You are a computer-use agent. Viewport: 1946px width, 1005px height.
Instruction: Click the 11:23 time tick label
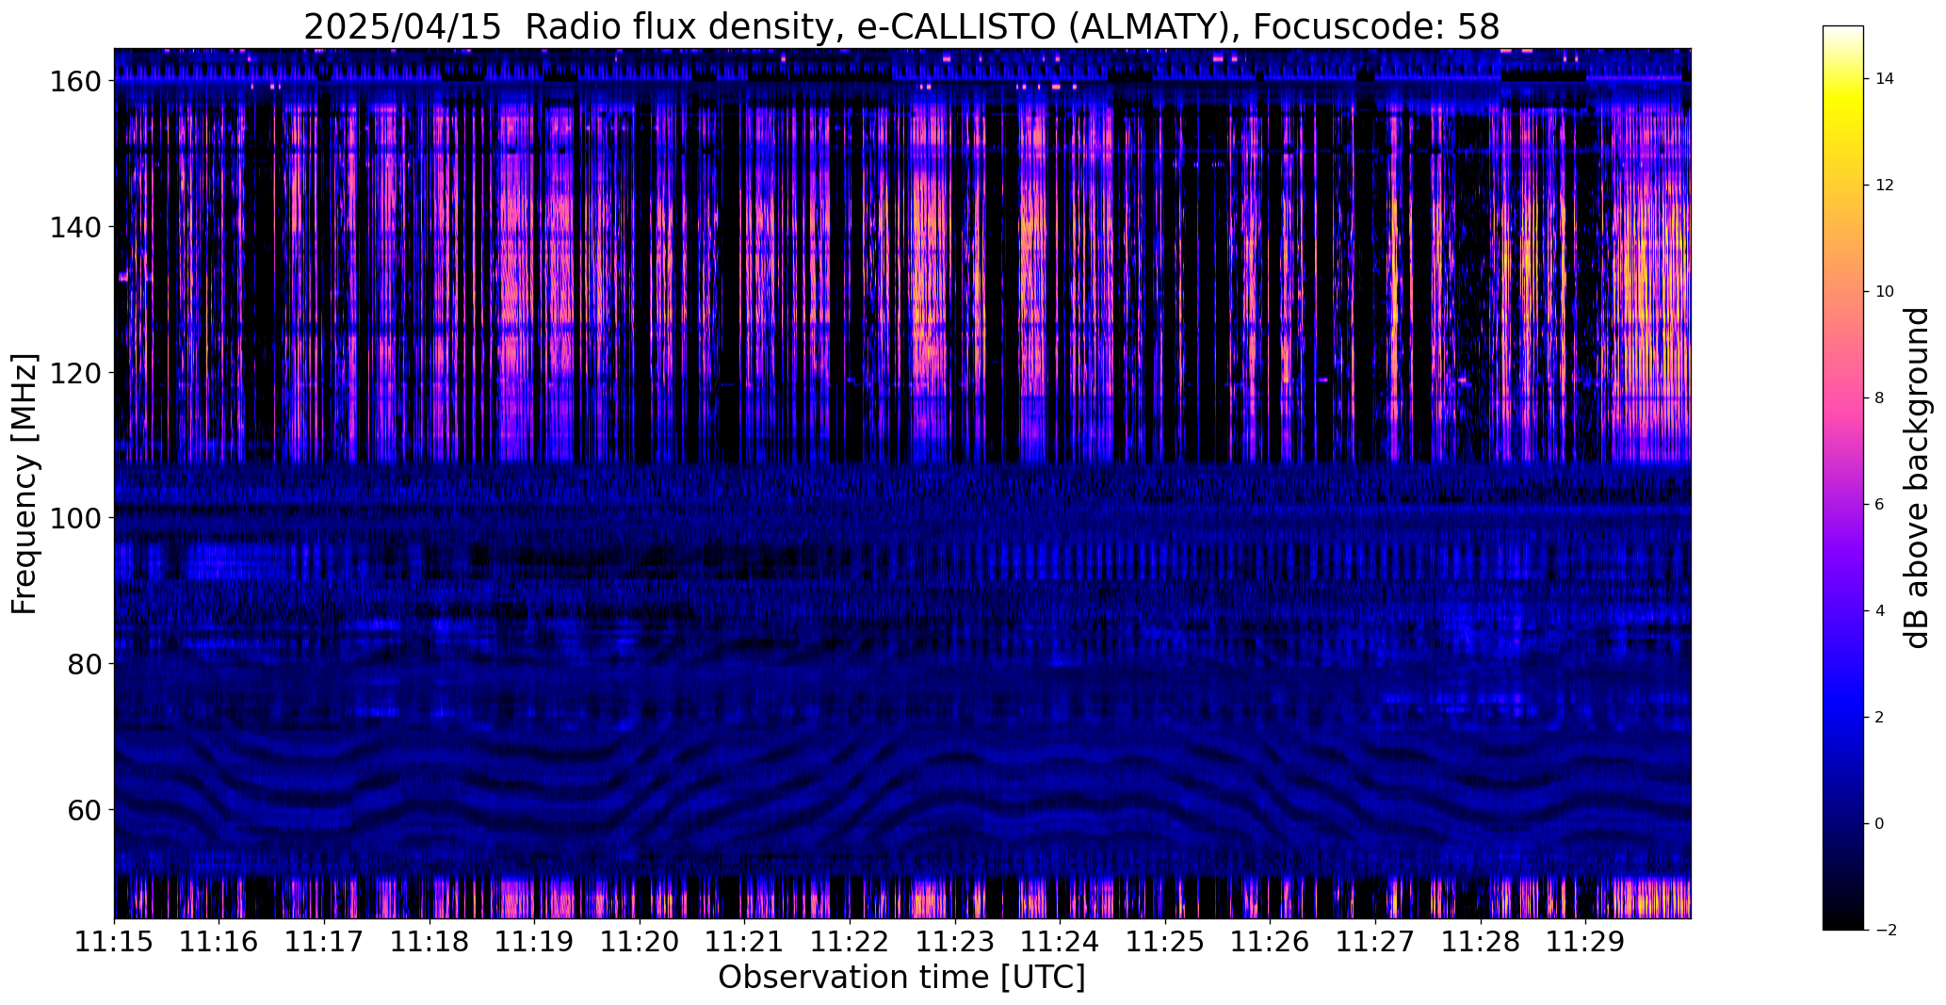point(955,942)
